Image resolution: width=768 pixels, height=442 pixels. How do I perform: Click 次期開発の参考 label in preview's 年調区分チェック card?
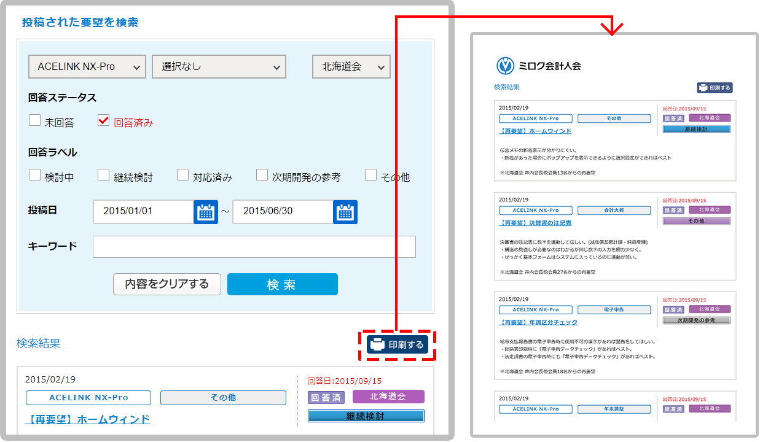pyautogui.click(x=697, y=320)
